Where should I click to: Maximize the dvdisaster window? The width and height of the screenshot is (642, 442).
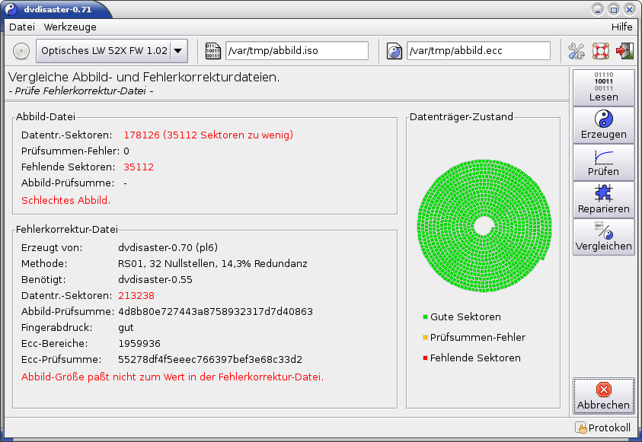[613, 9]
